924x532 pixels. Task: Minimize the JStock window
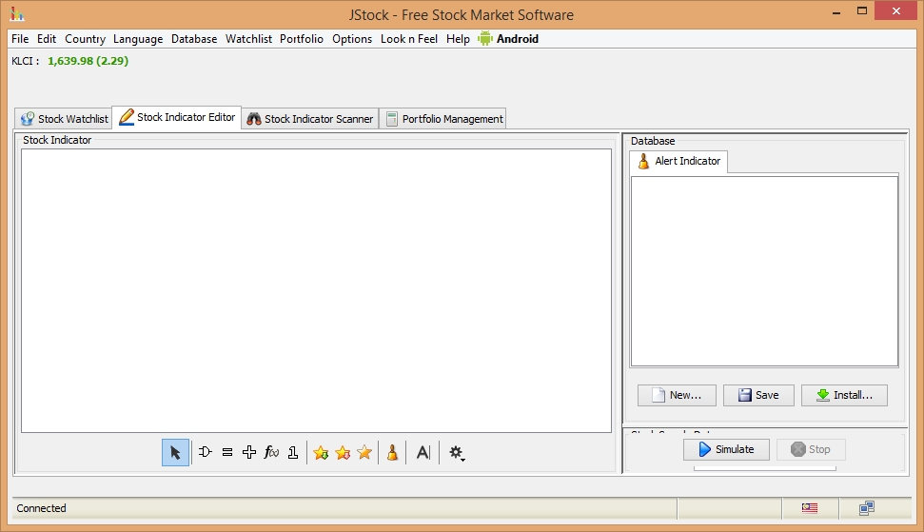836,11
